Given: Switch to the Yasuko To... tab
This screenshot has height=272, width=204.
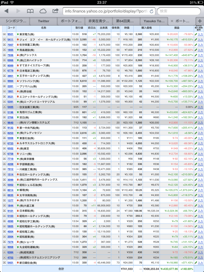Looking at the screenshot, I should [154, 21].
